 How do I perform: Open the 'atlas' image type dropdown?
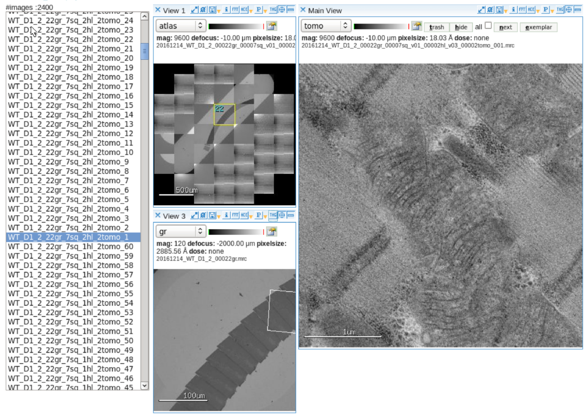(181, 26)
